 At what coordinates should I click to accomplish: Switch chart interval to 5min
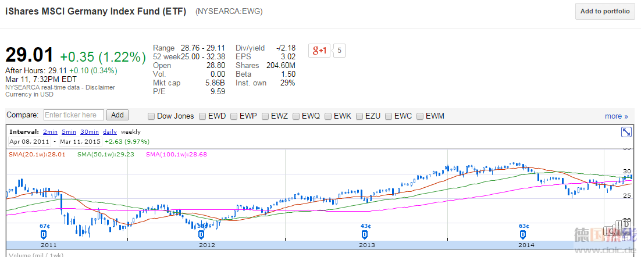(x=69, y=131)
